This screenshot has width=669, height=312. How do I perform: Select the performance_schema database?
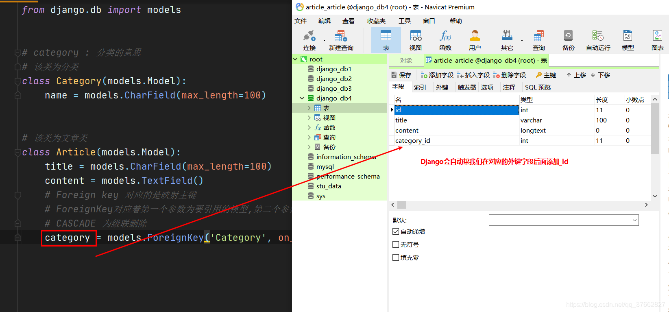coord(348,177)
